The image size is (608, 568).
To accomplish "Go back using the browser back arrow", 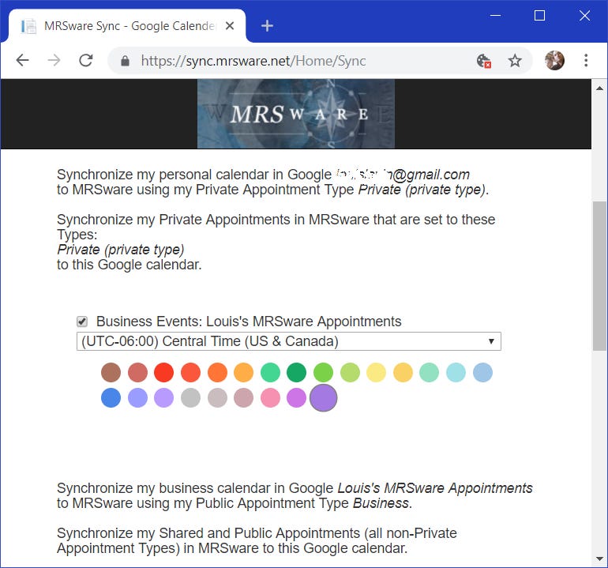I will [x=22, y=61].
